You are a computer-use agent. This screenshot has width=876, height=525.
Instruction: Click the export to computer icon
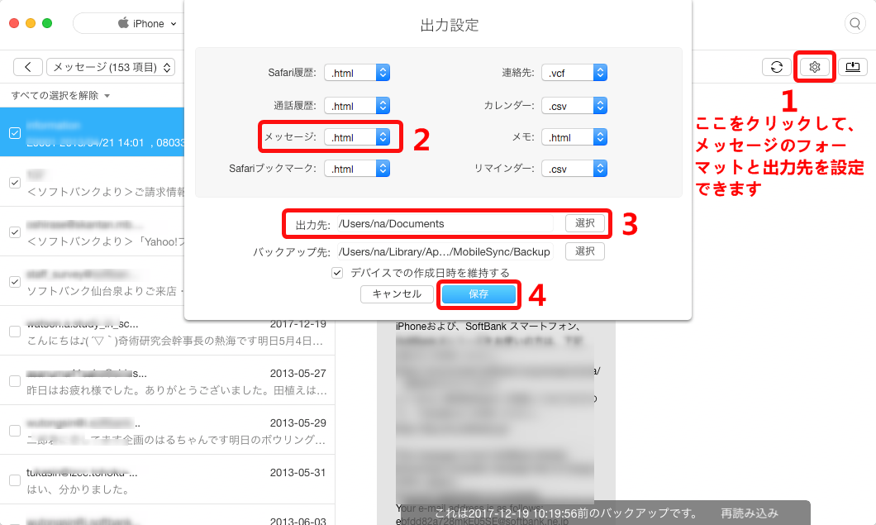pos(853,67)
